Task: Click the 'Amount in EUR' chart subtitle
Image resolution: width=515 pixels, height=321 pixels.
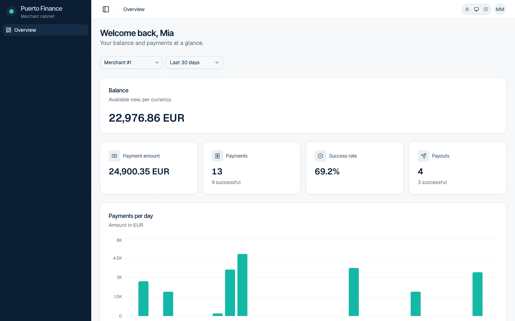Action: point(126,225)
